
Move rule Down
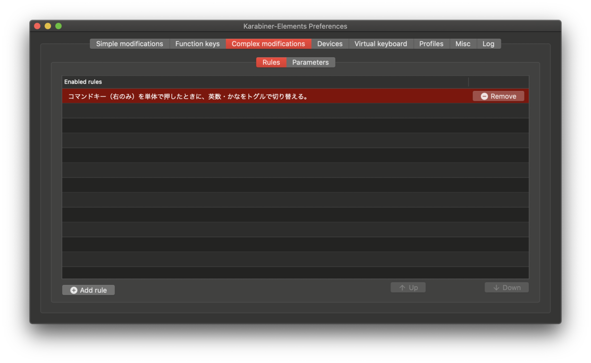506,287
